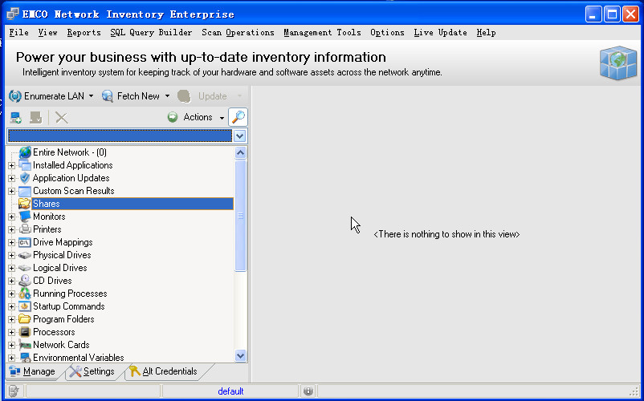The image size is (644, 401).
Task: Expand the Running Processes node
Action: point(11,294)
